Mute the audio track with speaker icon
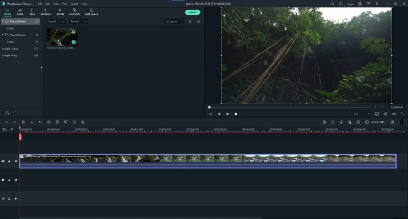408x219 pixels. tap(16, 199)
